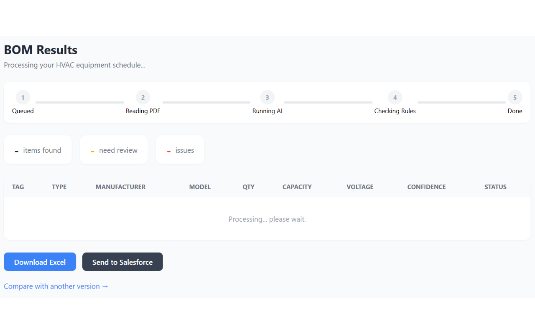Click the Queued step label
Viewport: 535px width, 334px height.
point(23,111)
